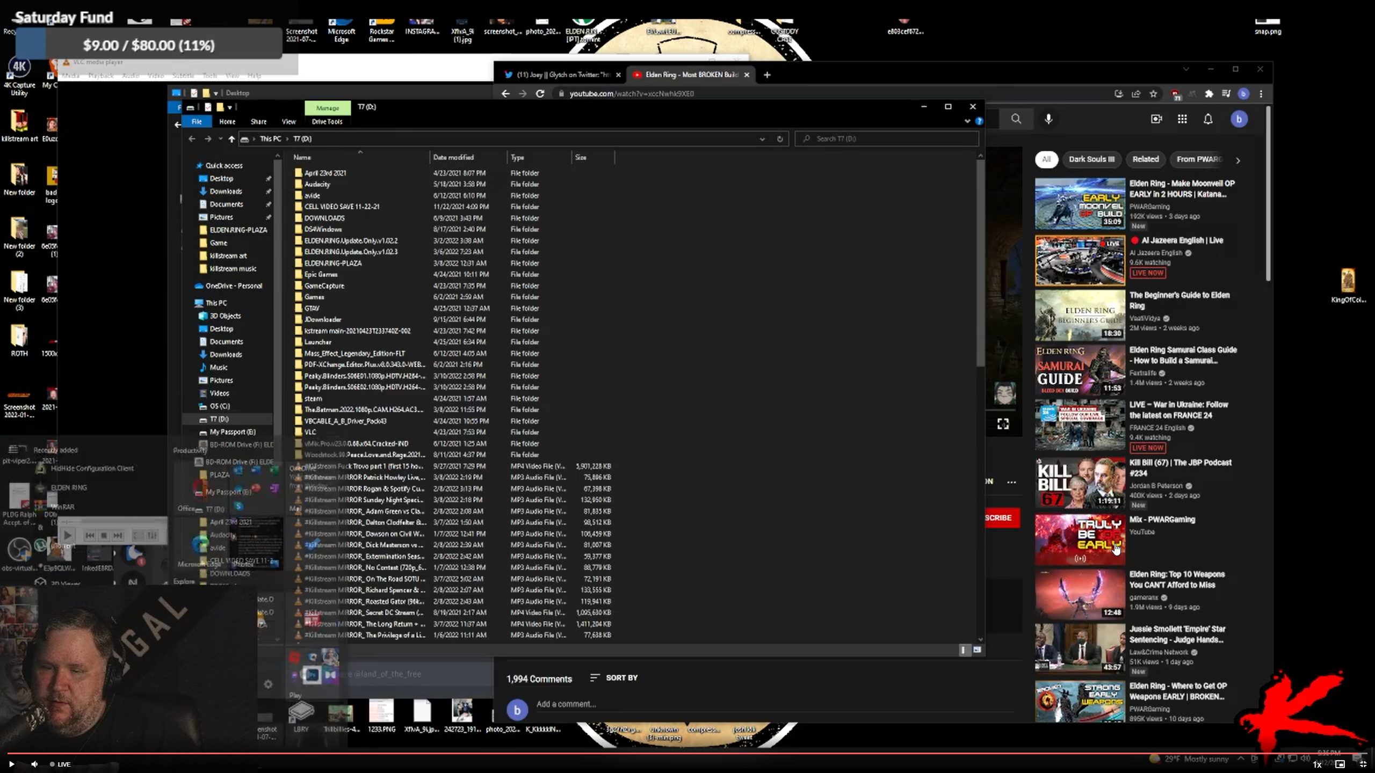Mute the stream with the speaker icon
Screen dimensions: 1375x773
coord(34,764)
